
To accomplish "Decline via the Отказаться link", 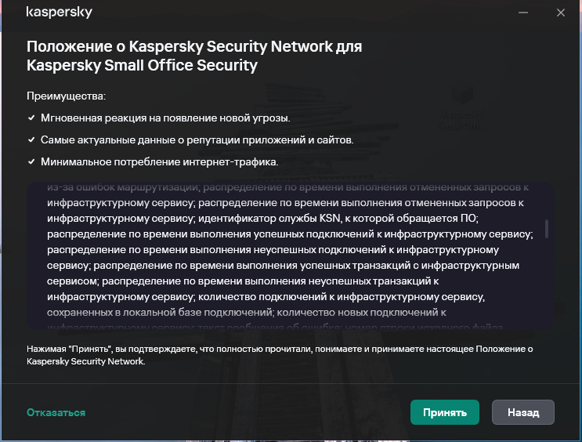I will [x=56, y=412].
